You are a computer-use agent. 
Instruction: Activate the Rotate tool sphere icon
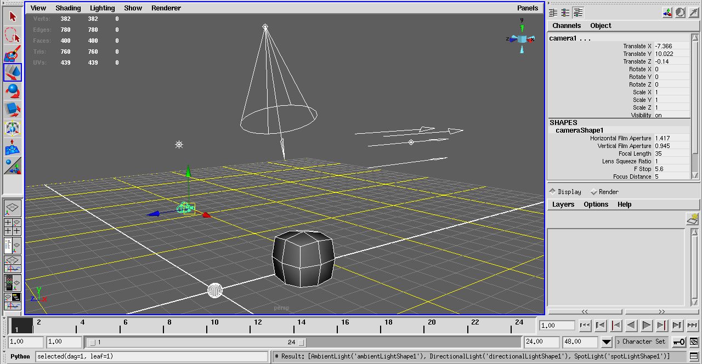(13, 91)
